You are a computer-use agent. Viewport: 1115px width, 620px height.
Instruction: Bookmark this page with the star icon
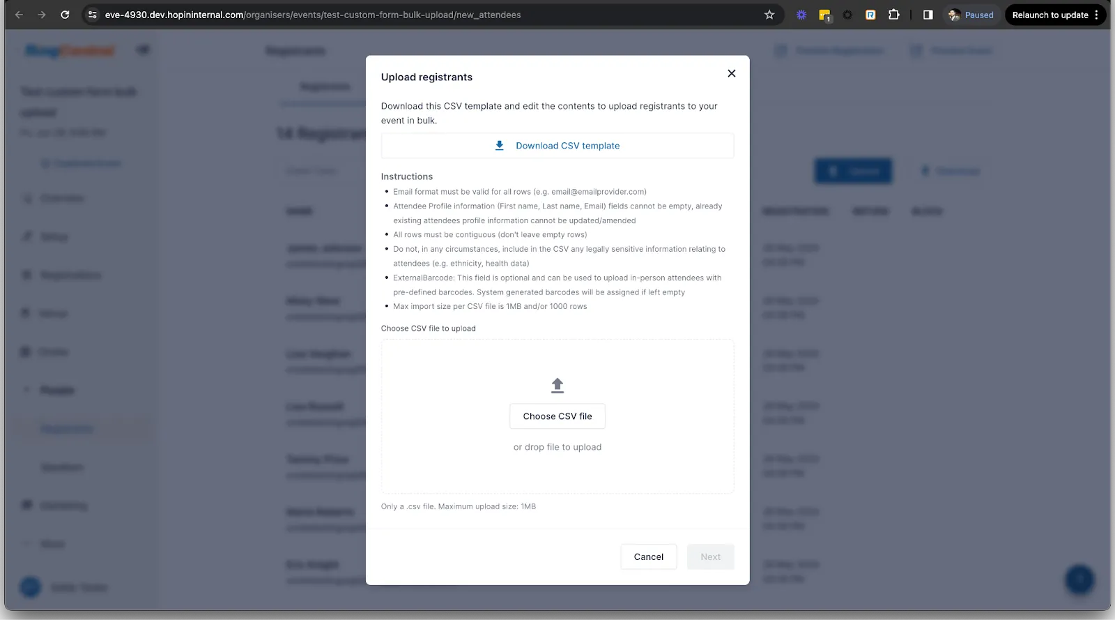click(x=769, y=15)
